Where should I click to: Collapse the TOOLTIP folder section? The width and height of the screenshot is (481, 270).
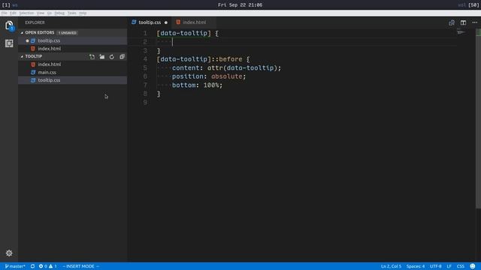pyautogui.click(x=22, y=57)
